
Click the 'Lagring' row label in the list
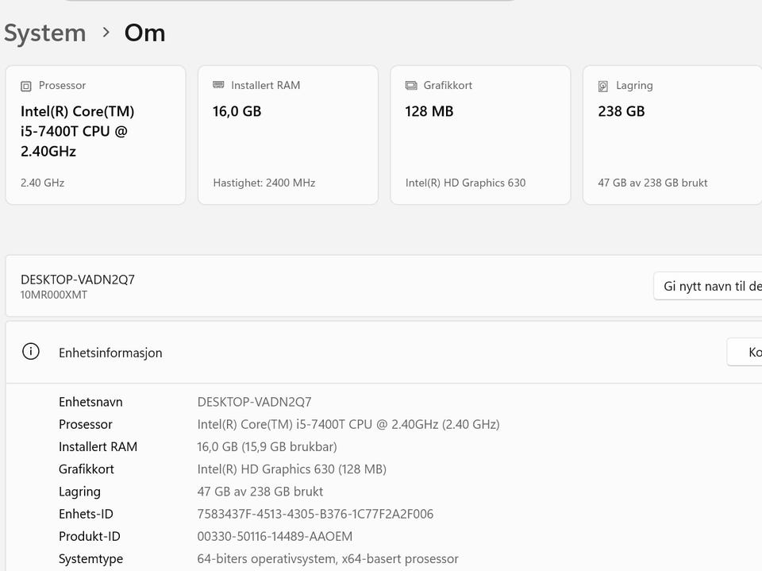(x=79, y=492)
